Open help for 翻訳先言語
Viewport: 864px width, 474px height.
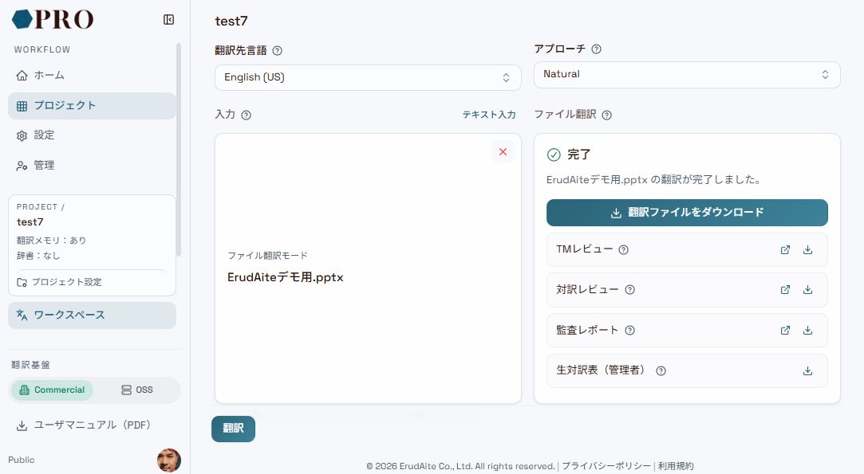[x=278, y=51]
